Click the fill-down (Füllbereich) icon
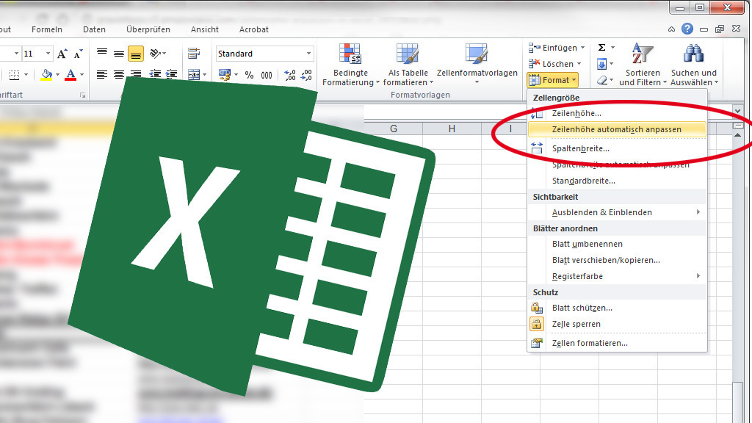Viewport: 752px width, 423px height. pos(602,64)
